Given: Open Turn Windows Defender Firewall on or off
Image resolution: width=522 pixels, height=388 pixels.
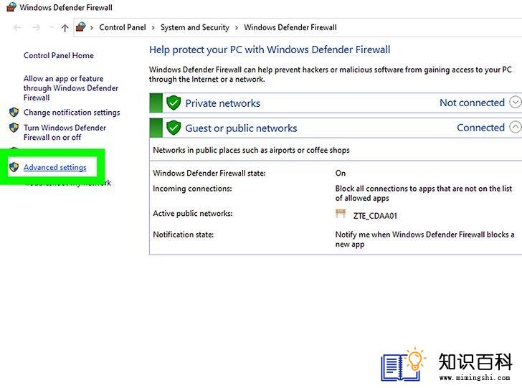Looking at the screenshot, I should 65,132.
